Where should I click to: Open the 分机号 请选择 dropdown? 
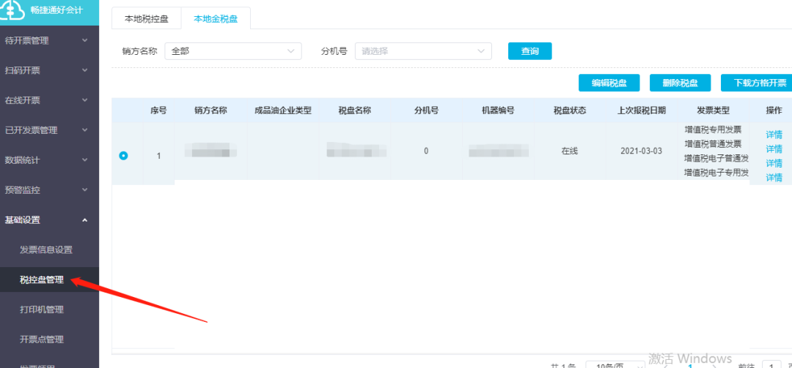click(423, 51)
